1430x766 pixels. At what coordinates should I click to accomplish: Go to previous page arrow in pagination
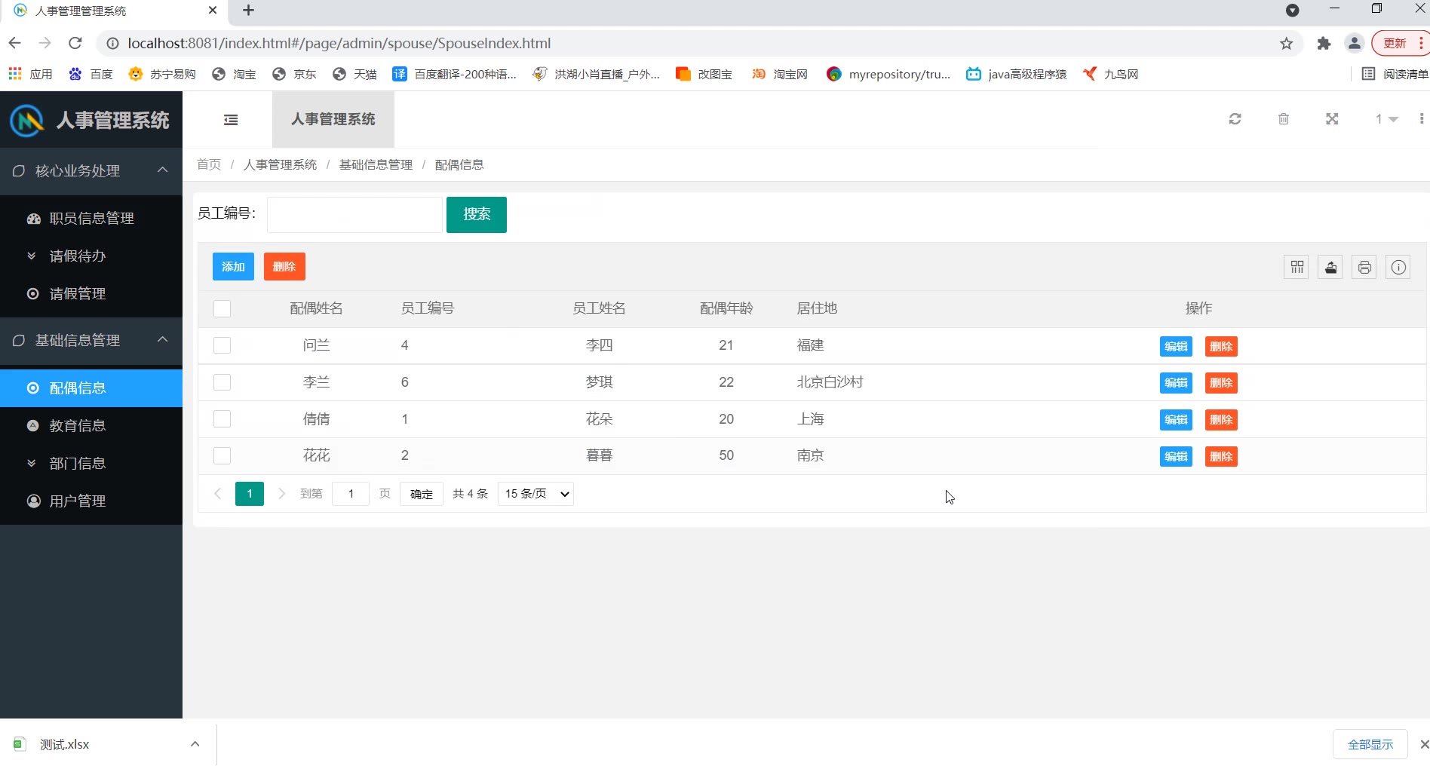tap(218, 494)
